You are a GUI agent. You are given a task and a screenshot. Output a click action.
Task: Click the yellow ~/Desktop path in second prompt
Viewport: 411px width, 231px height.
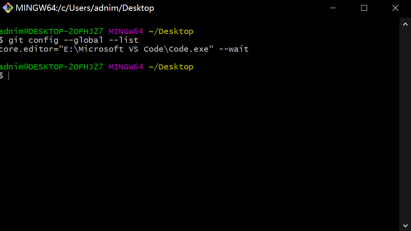coord(171,67)
